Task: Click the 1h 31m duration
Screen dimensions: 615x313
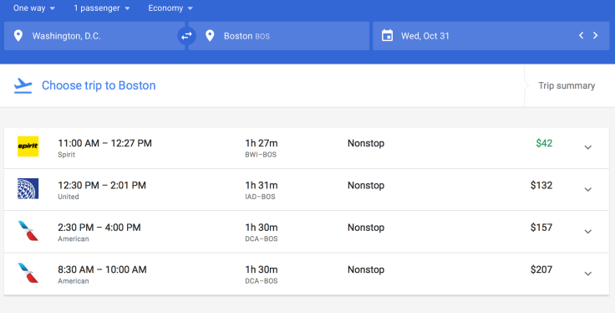Action: [x=262, y=185]
